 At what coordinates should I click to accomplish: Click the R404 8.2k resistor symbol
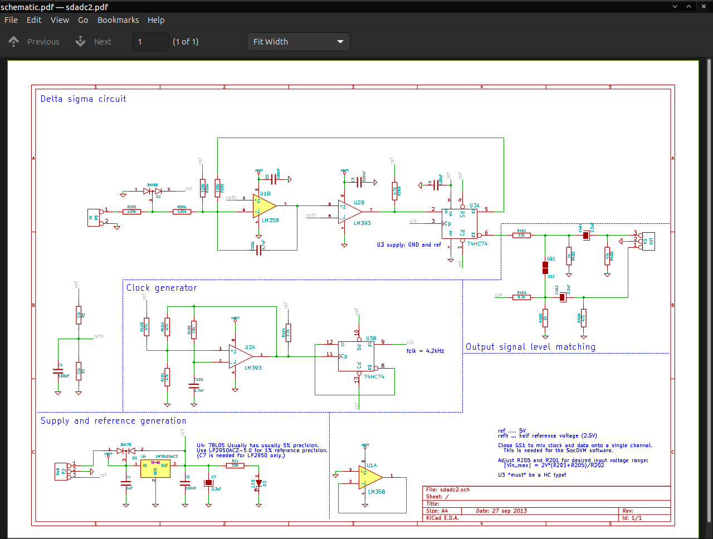tap(521, 297)
